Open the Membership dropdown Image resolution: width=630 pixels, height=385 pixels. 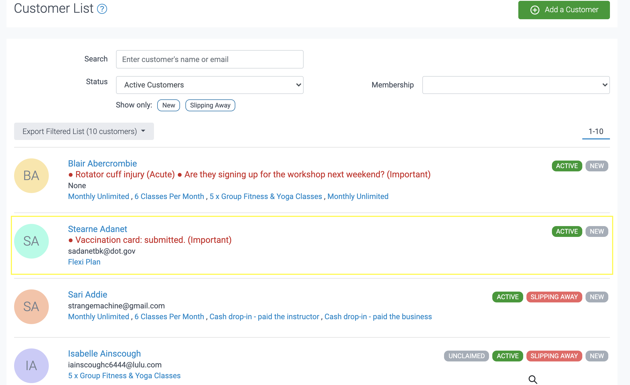(516, 85)
